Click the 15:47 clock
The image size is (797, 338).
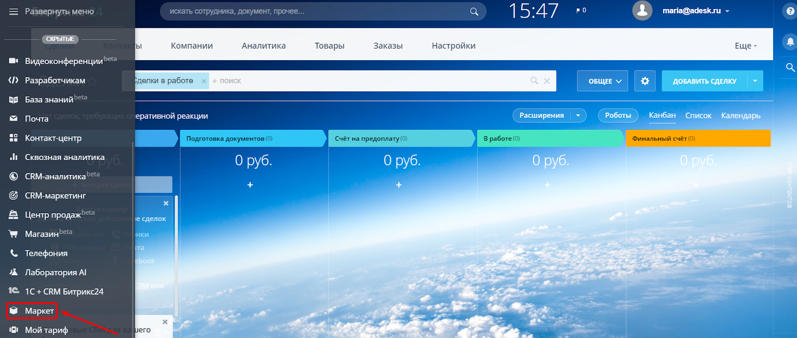533,11
